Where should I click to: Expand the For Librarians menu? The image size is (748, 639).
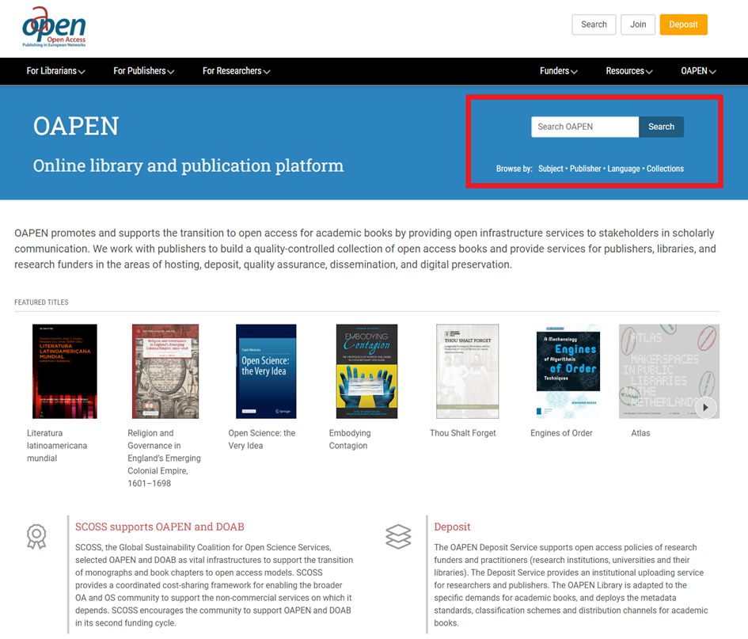click(x=56, y=71)
